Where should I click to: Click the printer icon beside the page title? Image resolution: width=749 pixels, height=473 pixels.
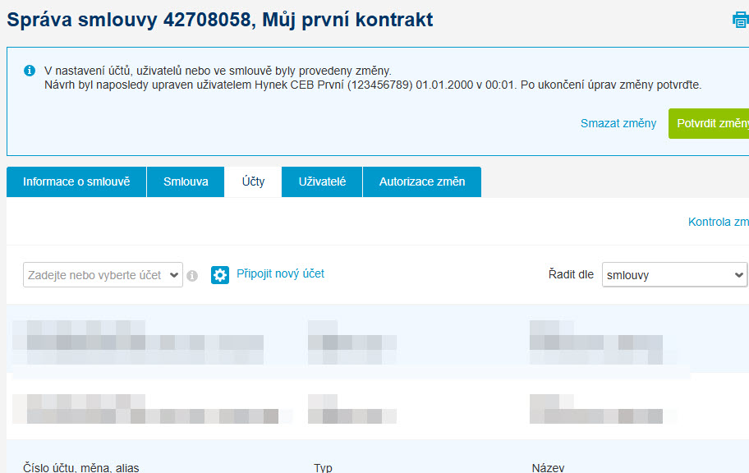pos(741,20)
